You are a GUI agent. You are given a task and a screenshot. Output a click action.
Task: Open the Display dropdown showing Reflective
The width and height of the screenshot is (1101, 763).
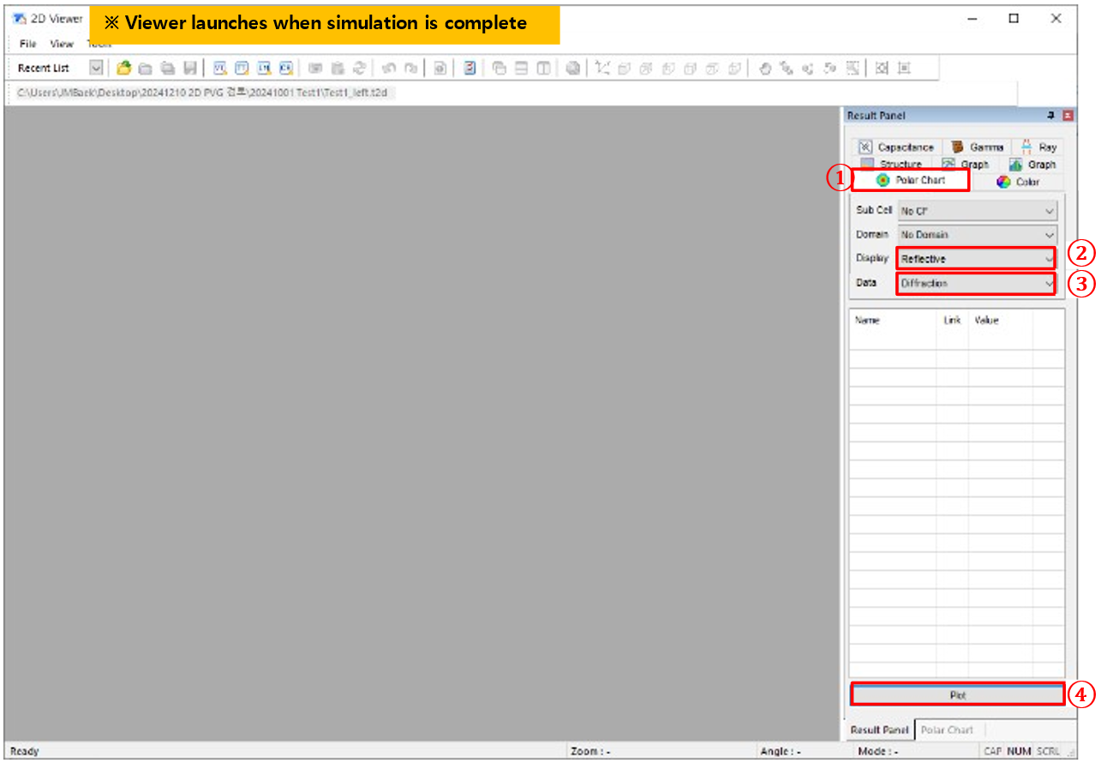click(x=976, y=259)
